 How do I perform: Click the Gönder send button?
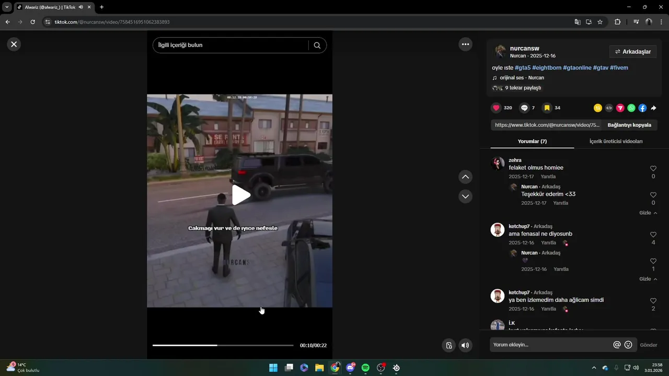[649, 345]
